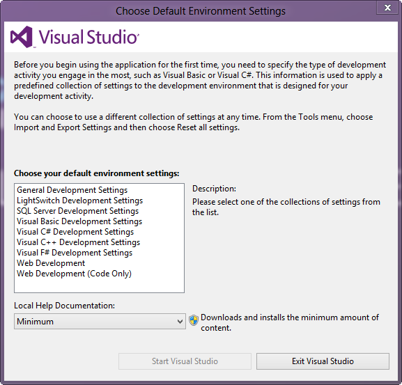Click the UAC shield icon
Screen dimensions: 402x385
point(194,320)
